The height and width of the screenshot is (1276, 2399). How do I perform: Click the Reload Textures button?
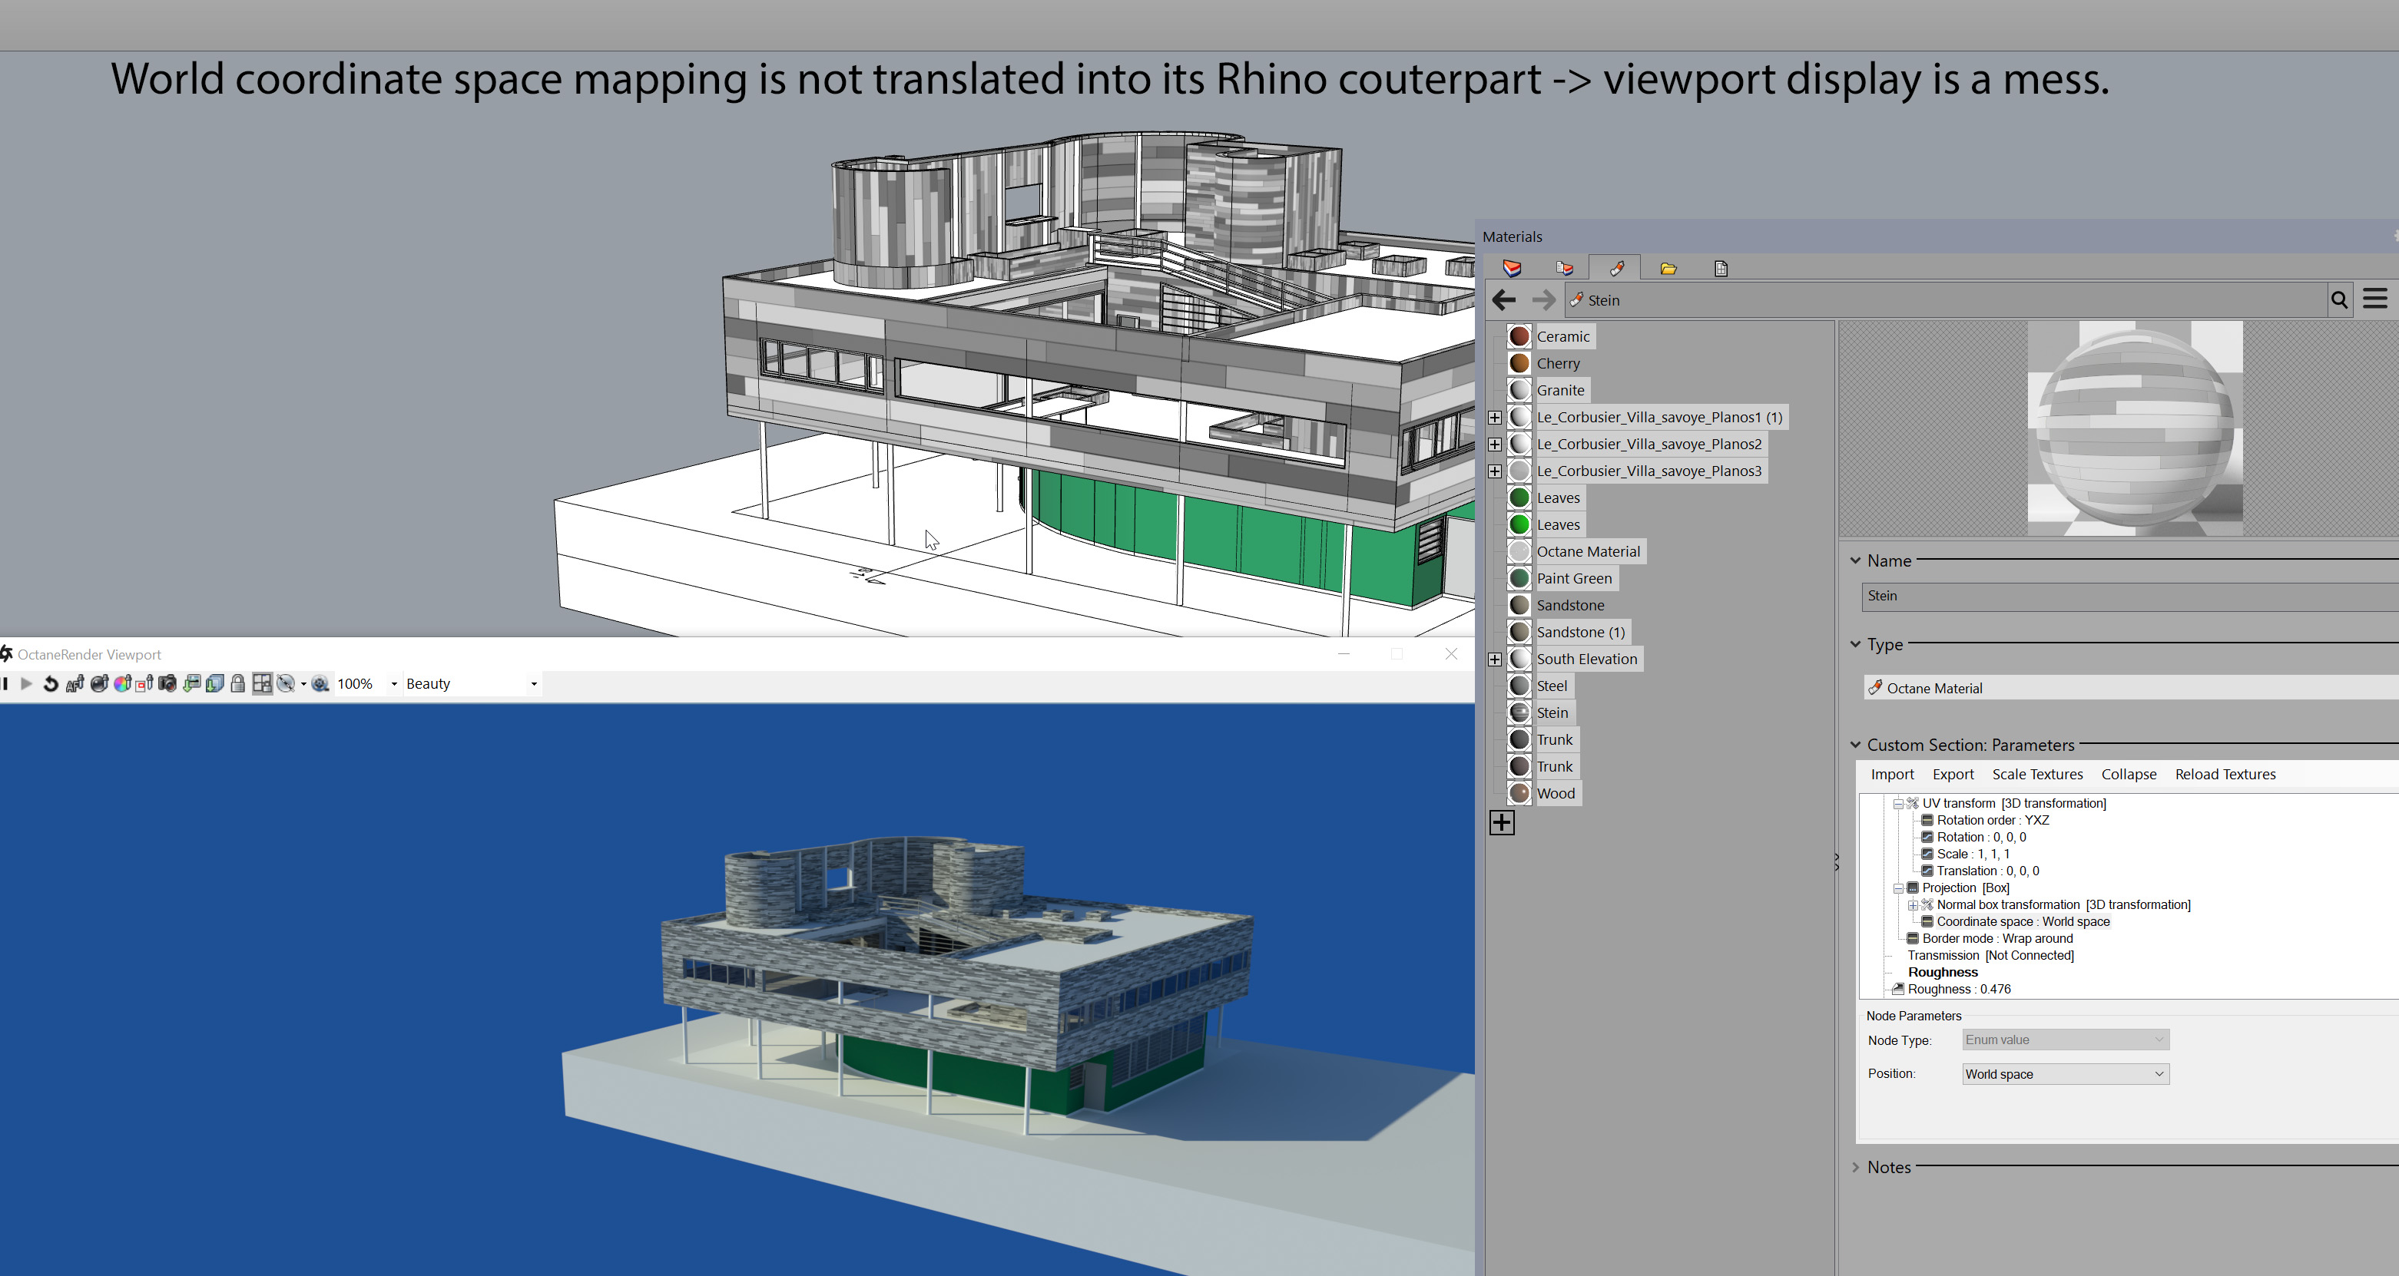2225,775
